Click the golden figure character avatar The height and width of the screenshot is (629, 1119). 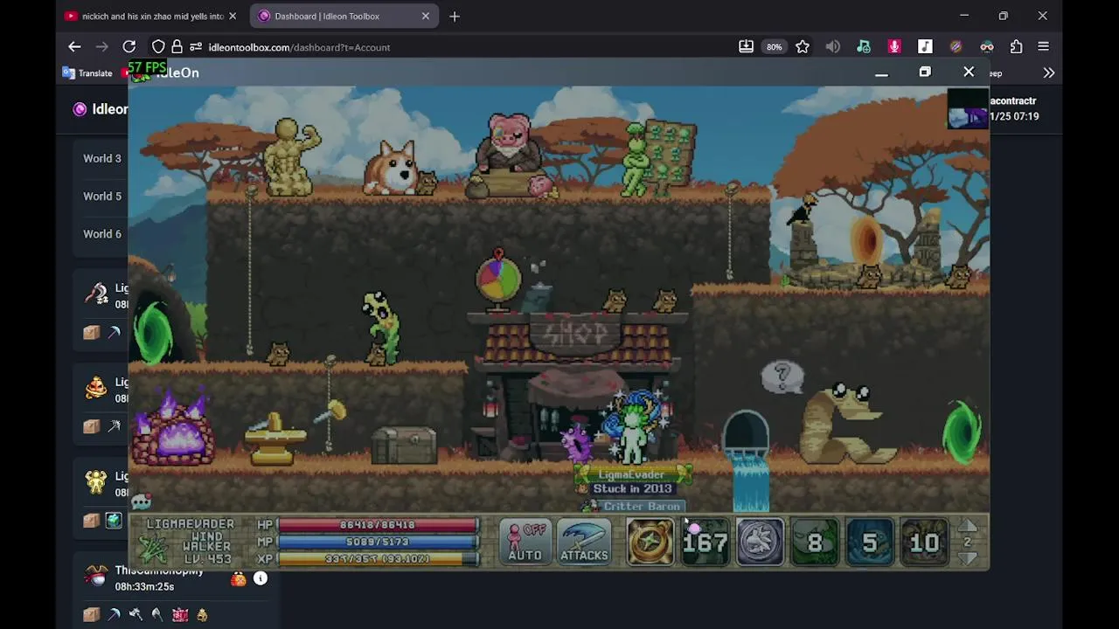(95, 481)
